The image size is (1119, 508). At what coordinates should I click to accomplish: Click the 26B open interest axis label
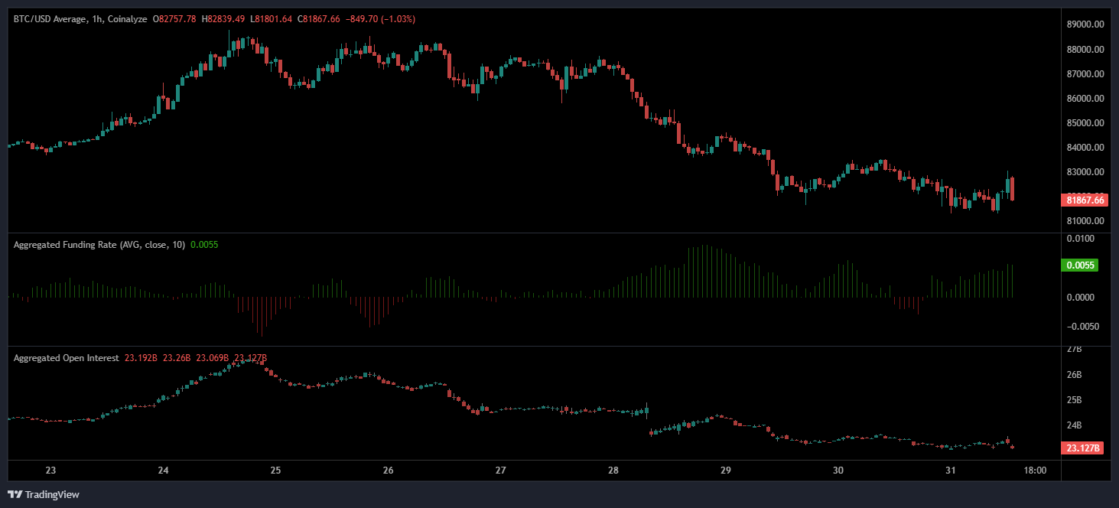tap(1074, 375)
